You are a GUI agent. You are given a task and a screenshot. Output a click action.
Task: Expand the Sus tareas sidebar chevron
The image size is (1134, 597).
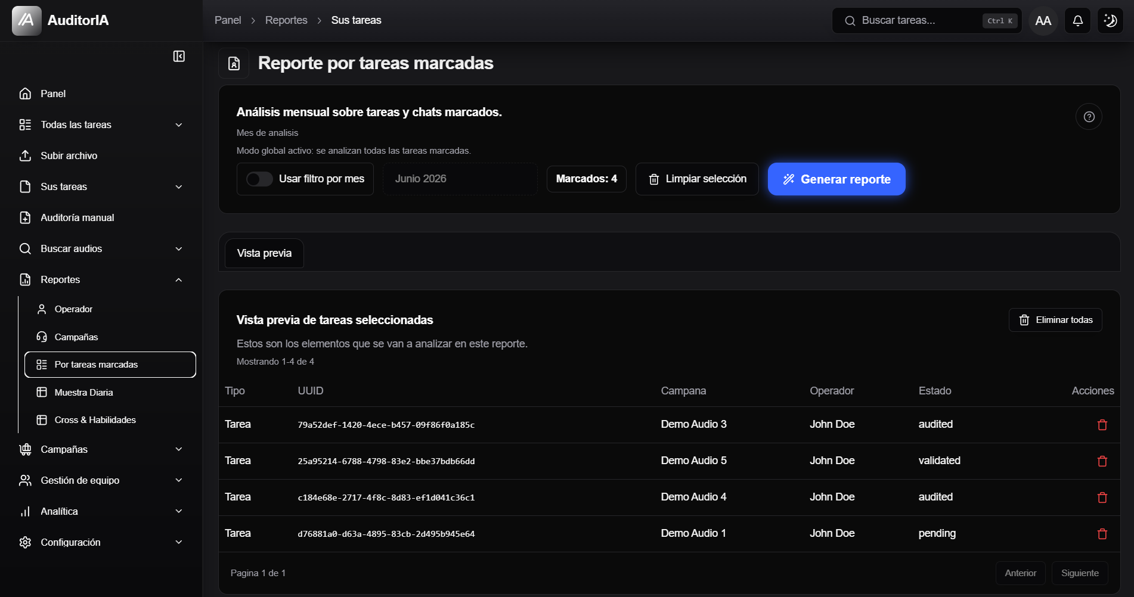pos(179,186)
